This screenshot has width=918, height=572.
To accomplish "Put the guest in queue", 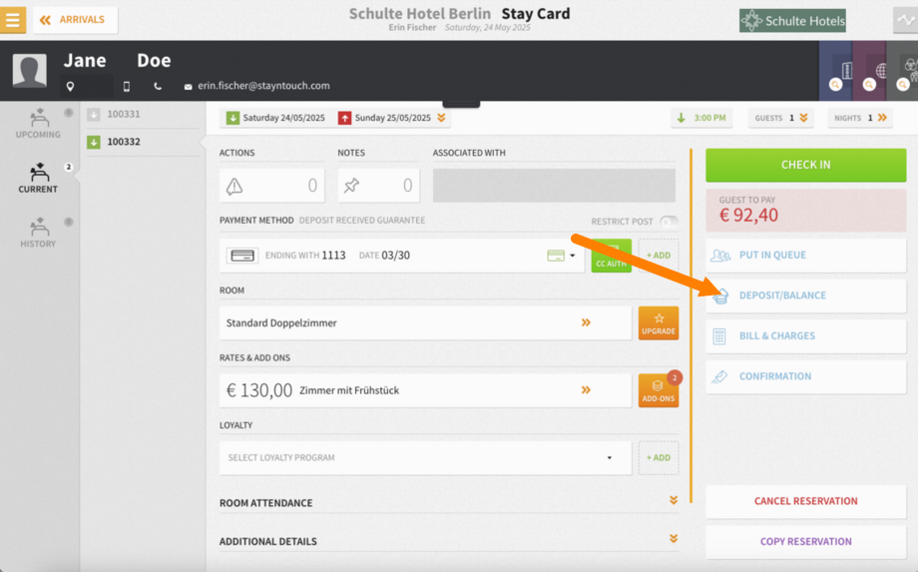I will click(x=805, y=256).
